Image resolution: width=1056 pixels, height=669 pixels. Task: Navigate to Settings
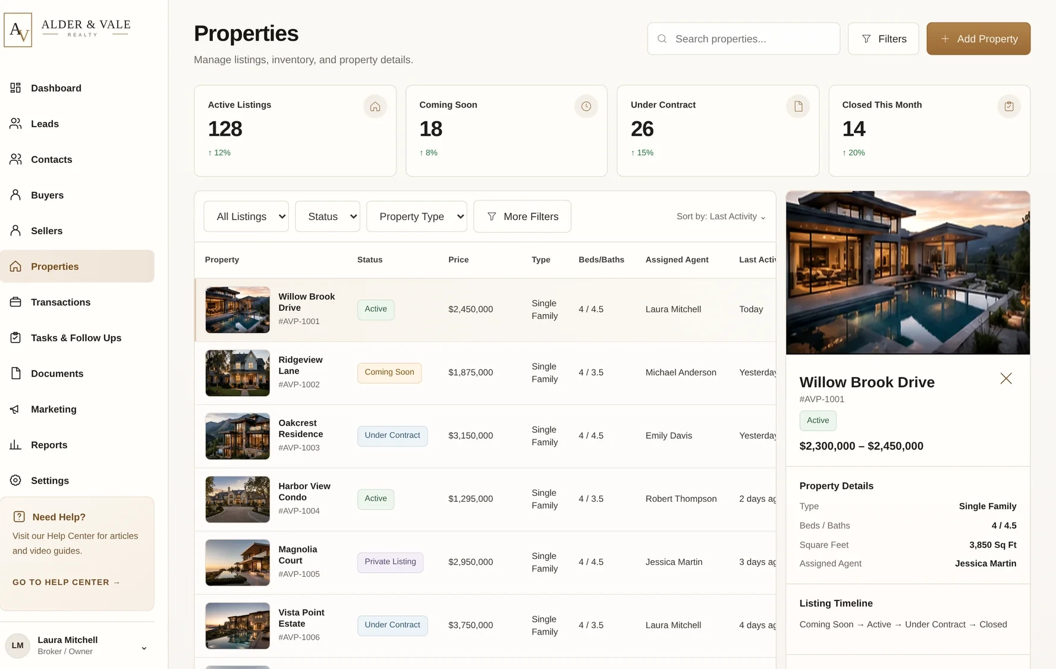tap(77, 480)
